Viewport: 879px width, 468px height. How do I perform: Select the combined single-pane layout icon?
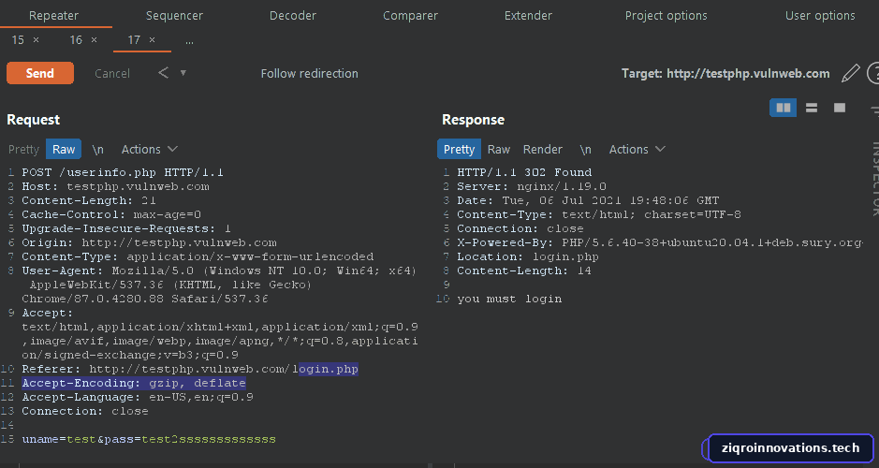[839, 108]
